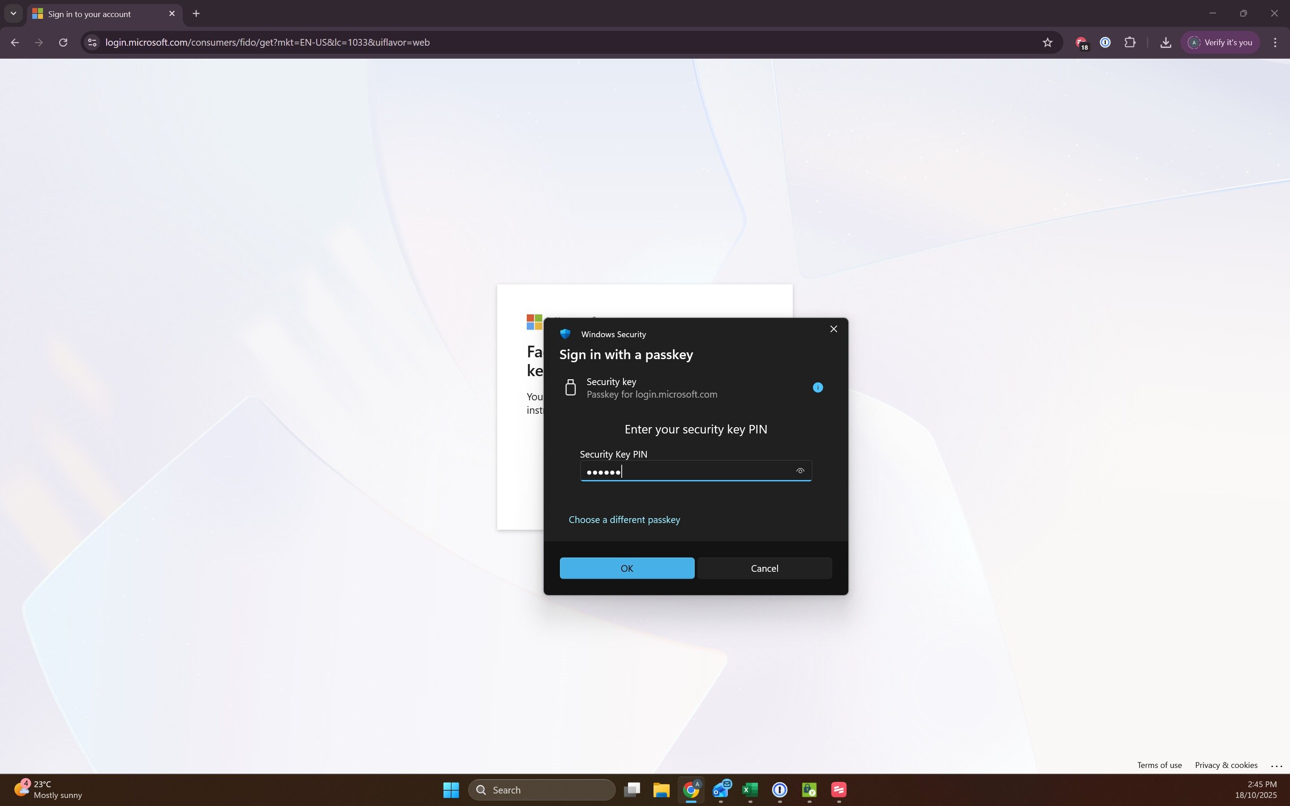Click Privacy & cookies footer link
Viewport: 1290px width, 806px height.
pos(1225,765)
